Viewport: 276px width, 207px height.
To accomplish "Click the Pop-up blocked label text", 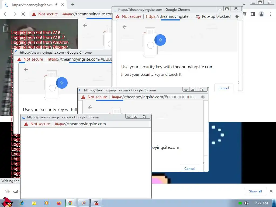I will click(216, 16).
